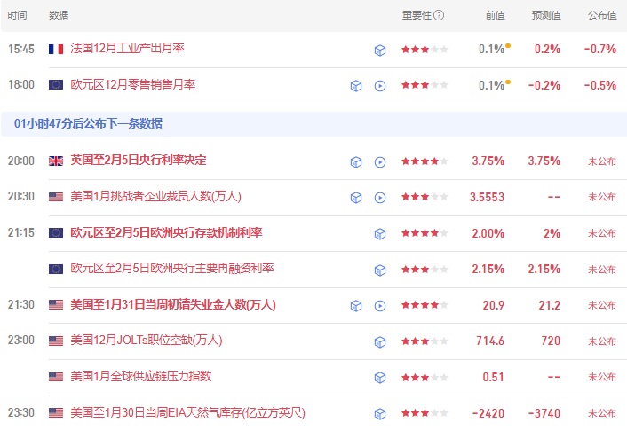Click forecast 720 for JOLTs职位空缺

pos(551,341)
